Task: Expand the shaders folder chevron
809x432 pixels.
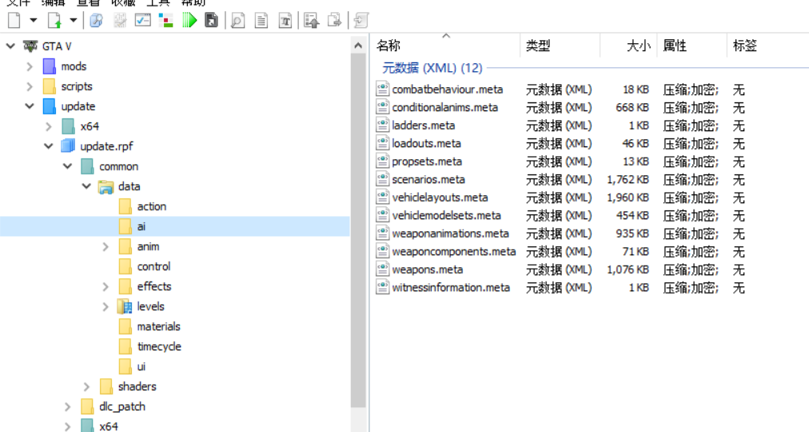Action: pyautogui.click(x=86, y=386)
